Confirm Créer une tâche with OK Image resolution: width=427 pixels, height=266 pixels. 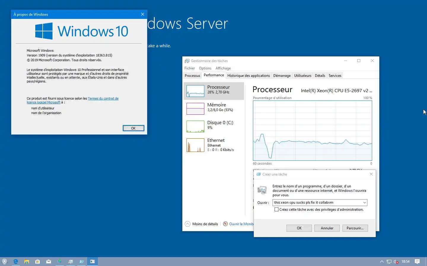click(299, 228)
